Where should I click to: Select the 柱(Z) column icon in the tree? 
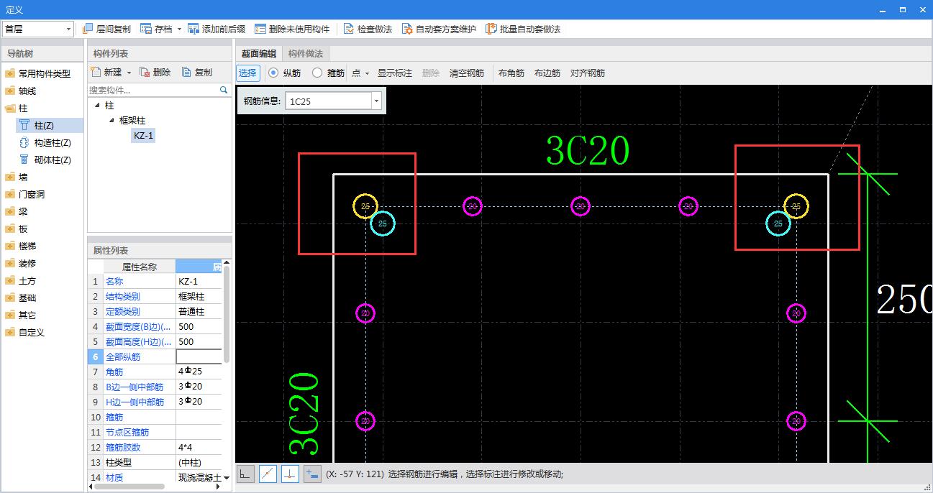click(x=24, y=125)
